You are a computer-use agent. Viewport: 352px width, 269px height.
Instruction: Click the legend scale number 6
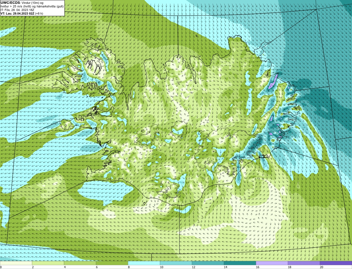(x=97, y=267)
